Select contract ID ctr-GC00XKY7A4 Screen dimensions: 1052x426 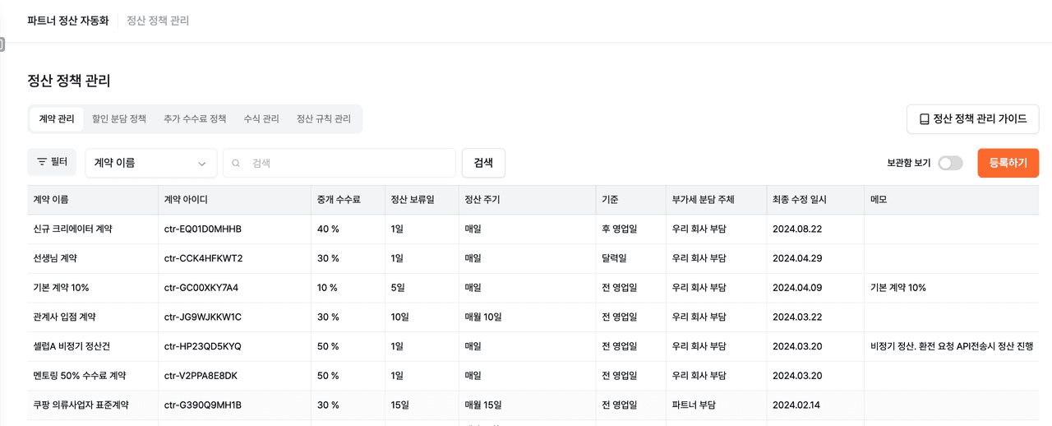point(201,288)
